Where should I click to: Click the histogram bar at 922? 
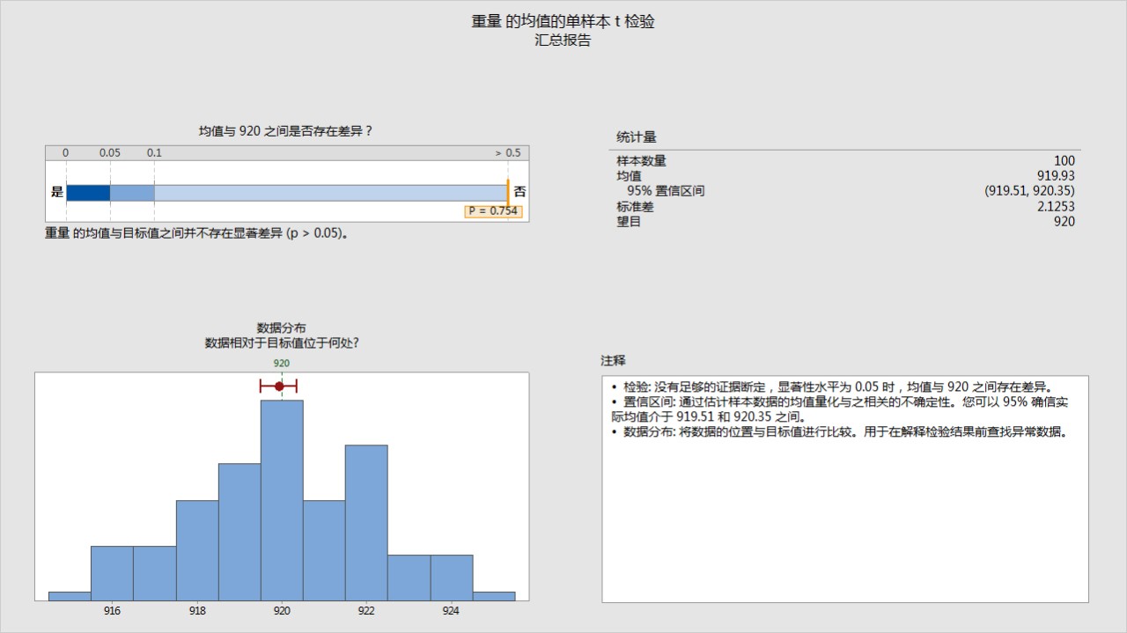[366, 519]
